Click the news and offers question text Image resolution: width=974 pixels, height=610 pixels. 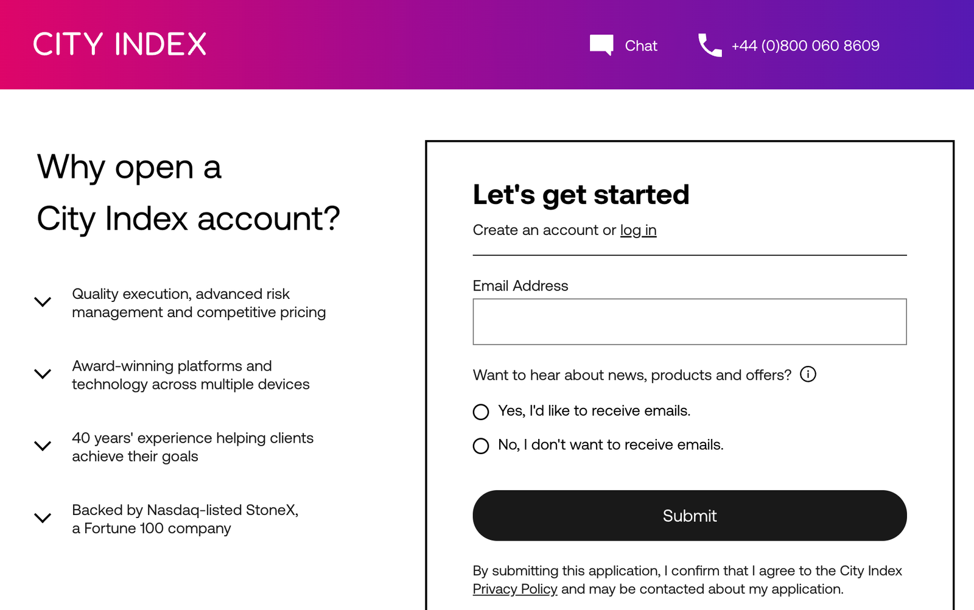pos(631,374)
